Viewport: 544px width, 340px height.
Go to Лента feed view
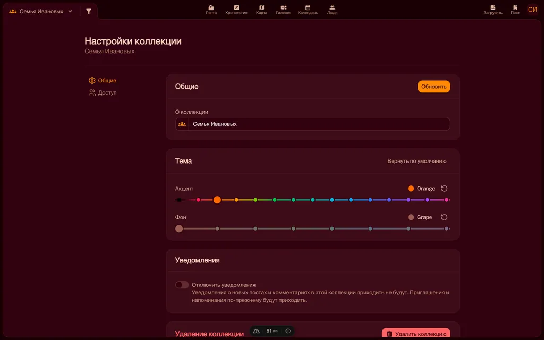(x=211, y=10)
